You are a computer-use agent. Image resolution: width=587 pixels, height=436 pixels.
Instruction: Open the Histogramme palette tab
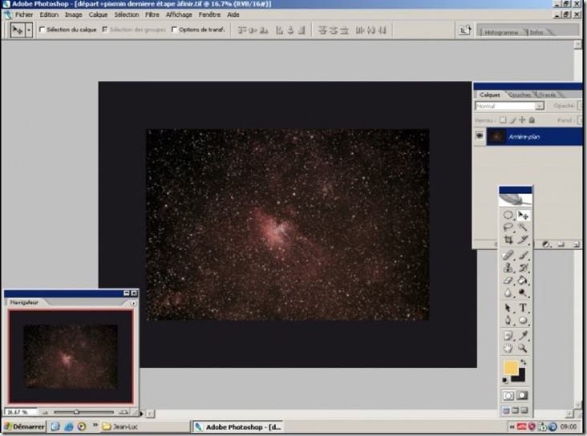coord(501,32)
